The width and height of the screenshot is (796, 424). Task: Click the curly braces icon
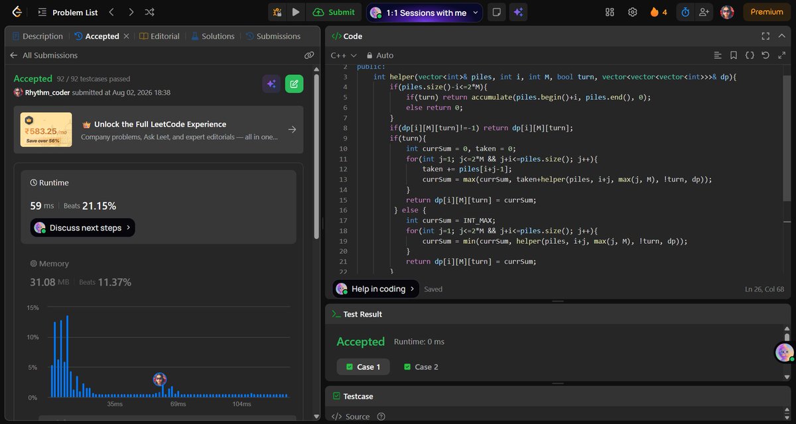(750, 56)
